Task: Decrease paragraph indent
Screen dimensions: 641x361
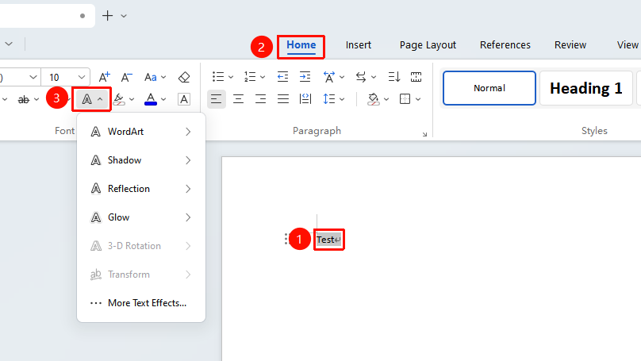Action: (x=282, y=77)
